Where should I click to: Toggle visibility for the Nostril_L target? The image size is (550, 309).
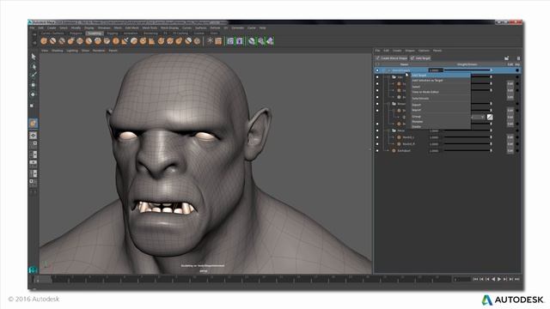[377, 137]
